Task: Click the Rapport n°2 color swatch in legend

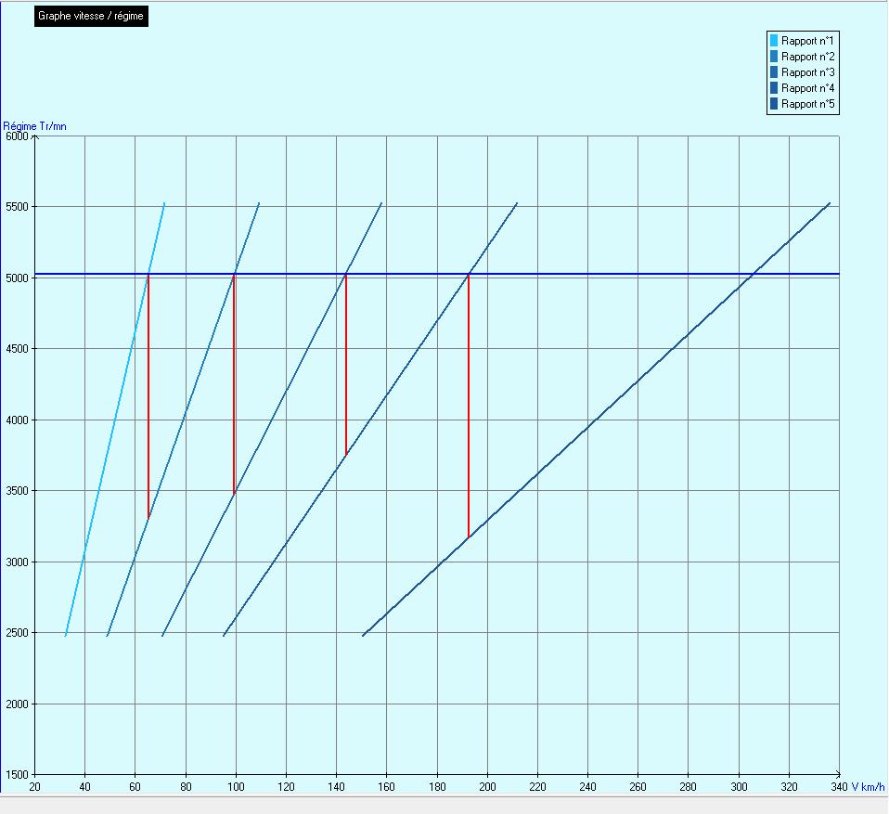Action: tap(774, 57)
